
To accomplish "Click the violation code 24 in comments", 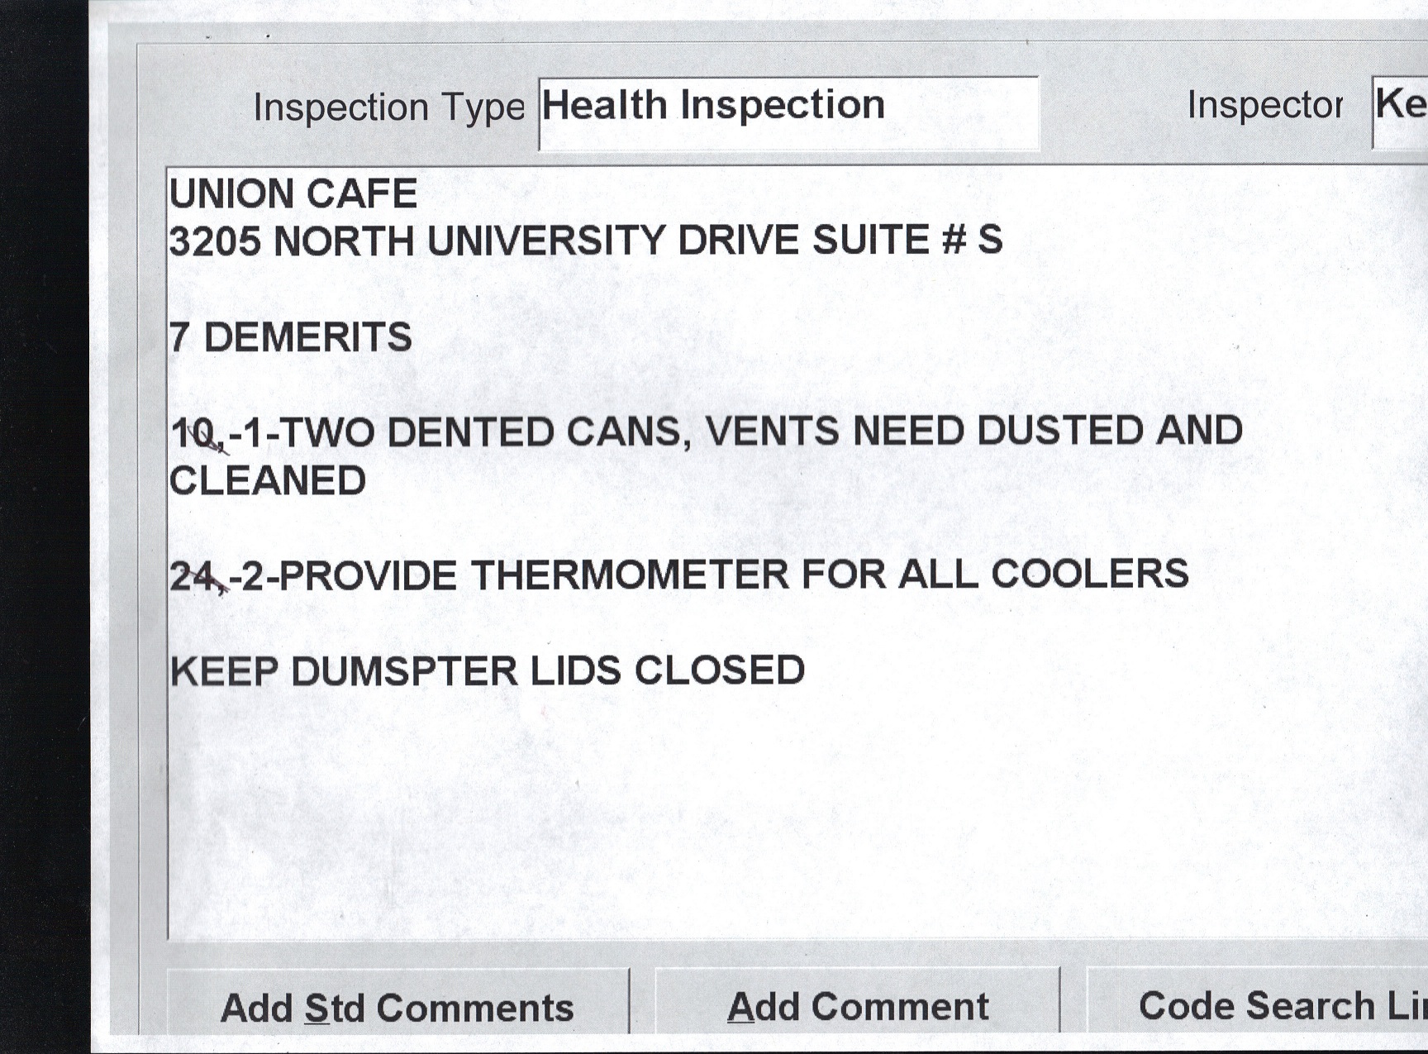I will point(193,576).
